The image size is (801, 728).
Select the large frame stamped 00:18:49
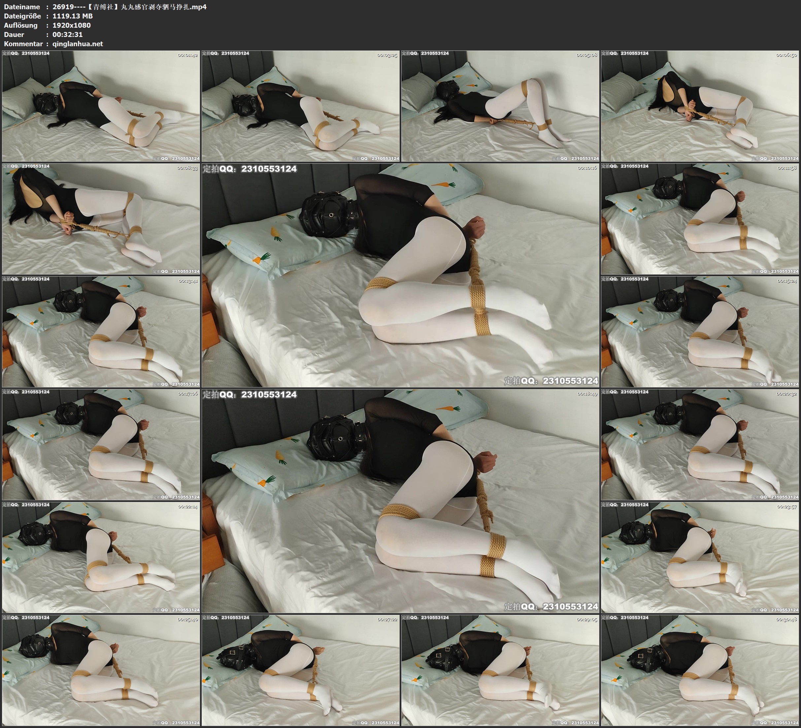400,501
